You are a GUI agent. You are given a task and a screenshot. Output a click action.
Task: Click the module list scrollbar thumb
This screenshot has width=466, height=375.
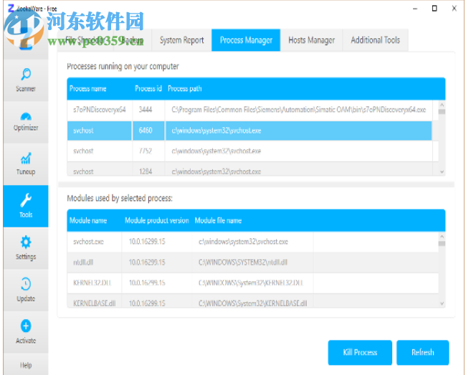[442, 244]
